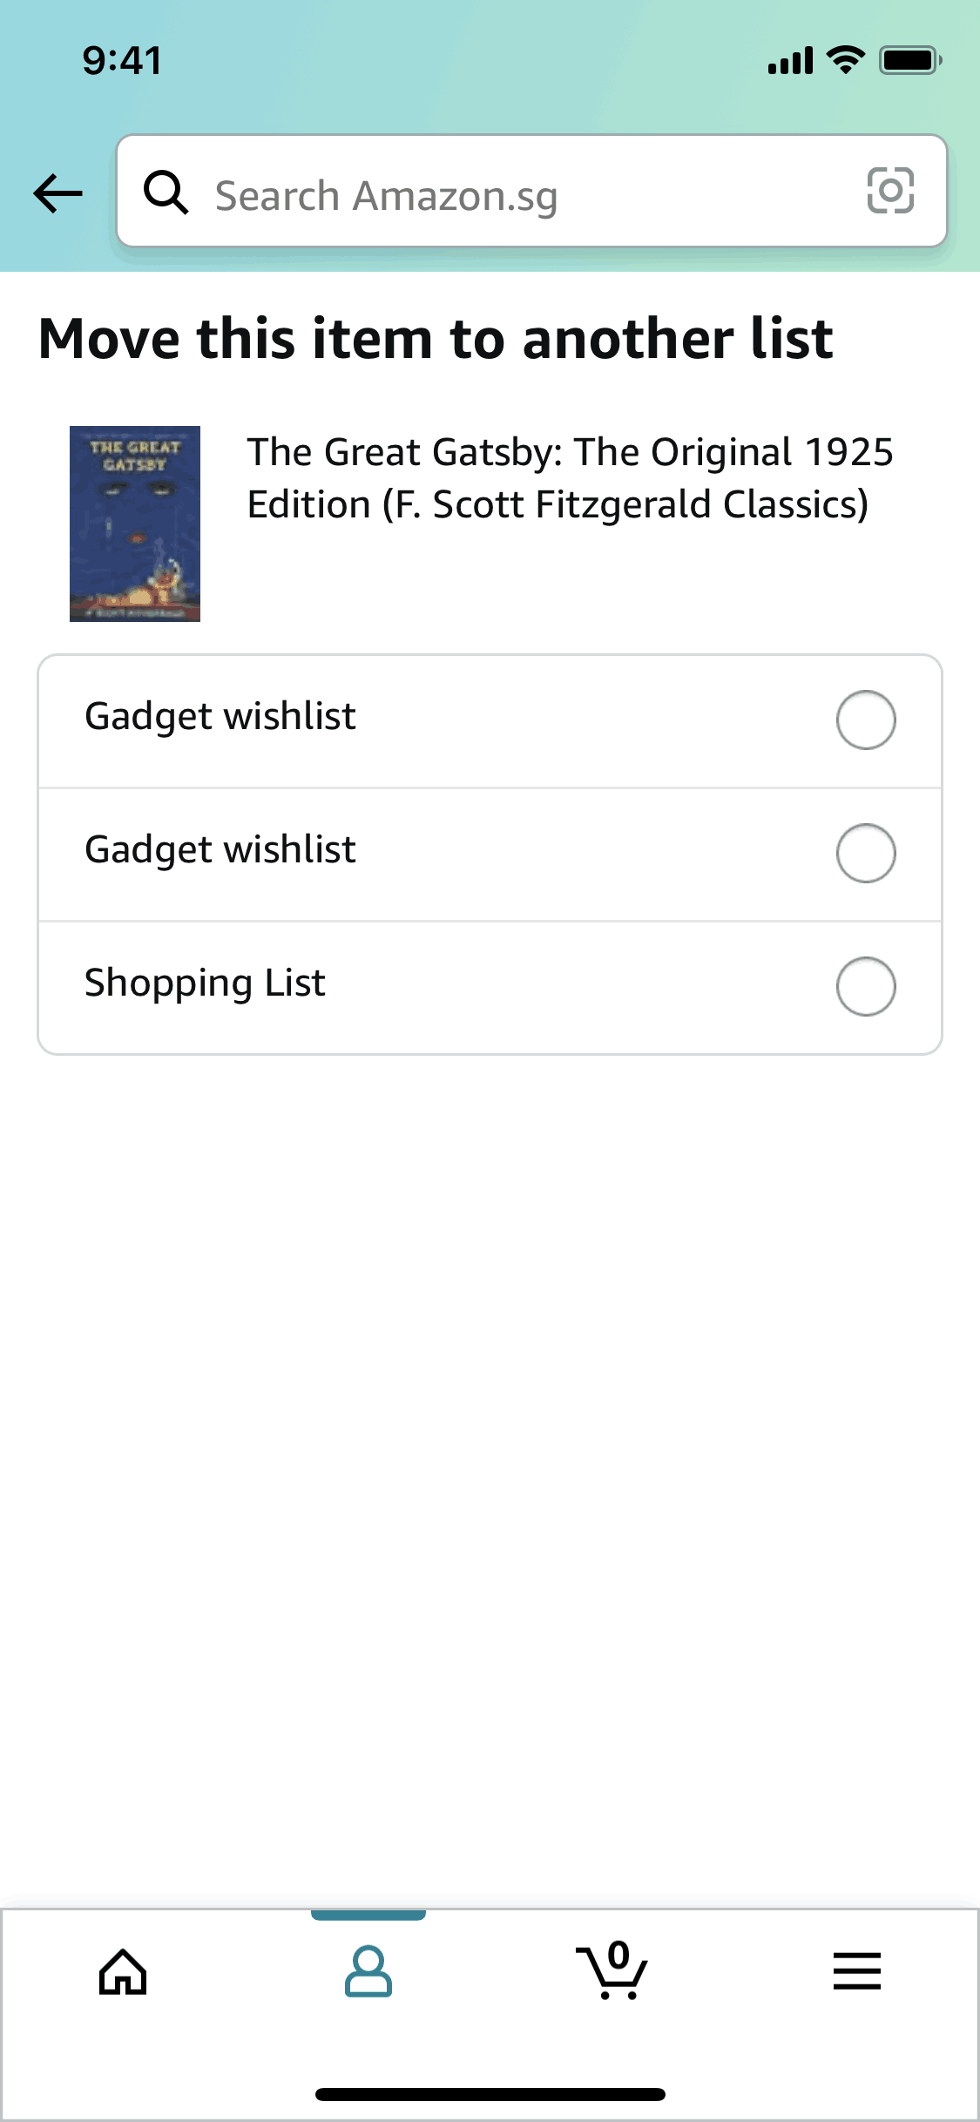
Task: Click the magnifying glass search icon
Action: tap(166, 192)
